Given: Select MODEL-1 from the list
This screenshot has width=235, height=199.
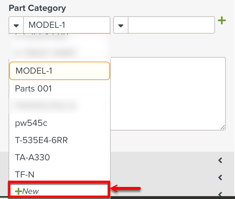Looking at the screenshot, I should pyautogui.click(x=59, y=71).
